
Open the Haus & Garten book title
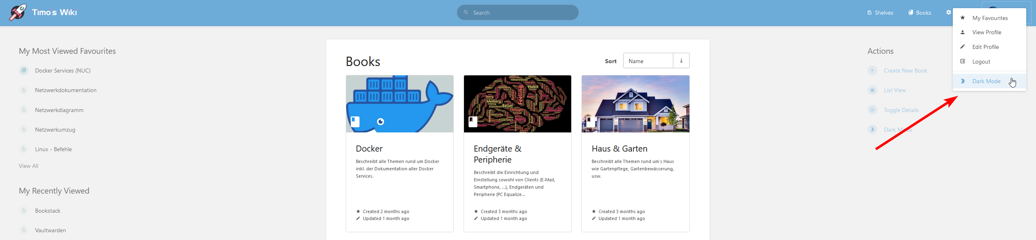point(619,149)
